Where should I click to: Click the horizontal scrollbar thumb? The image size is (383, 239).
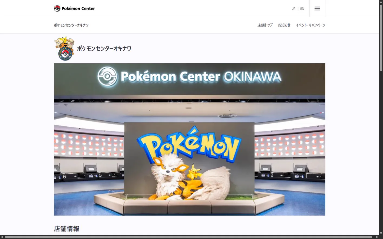(x=189, y=237)
